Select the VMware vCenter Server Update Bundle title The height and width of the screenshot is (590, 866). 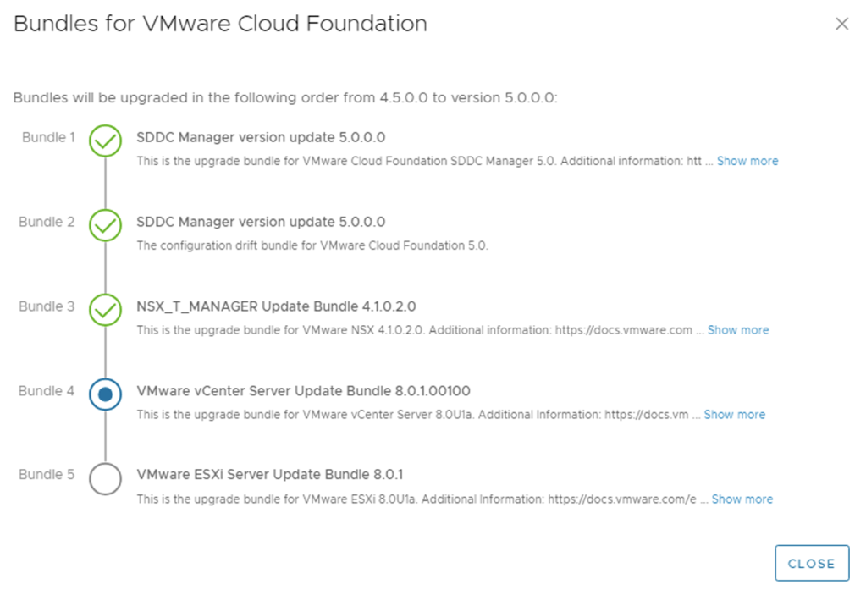(x=303, y=391)
